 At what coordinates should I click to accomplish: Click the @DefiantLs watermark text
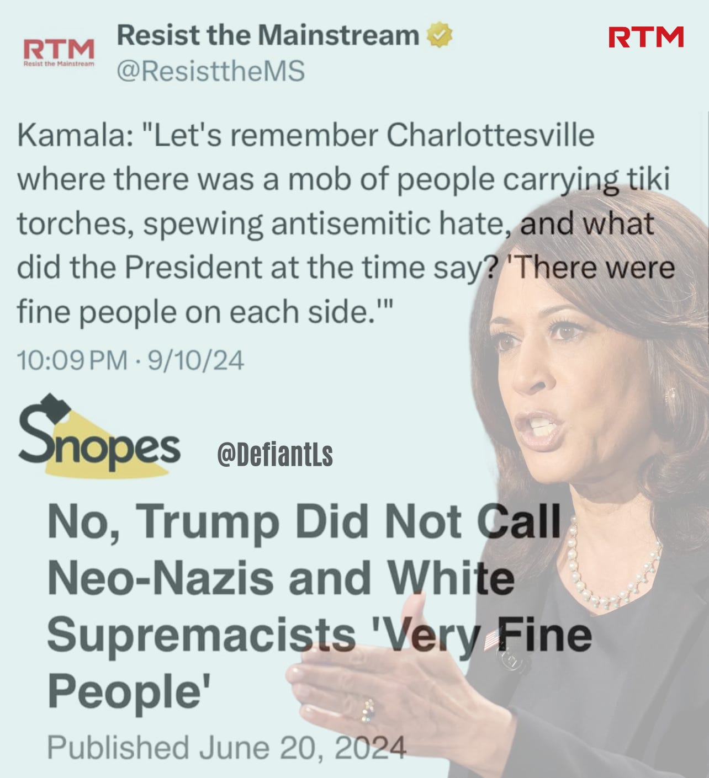point(275,455)
